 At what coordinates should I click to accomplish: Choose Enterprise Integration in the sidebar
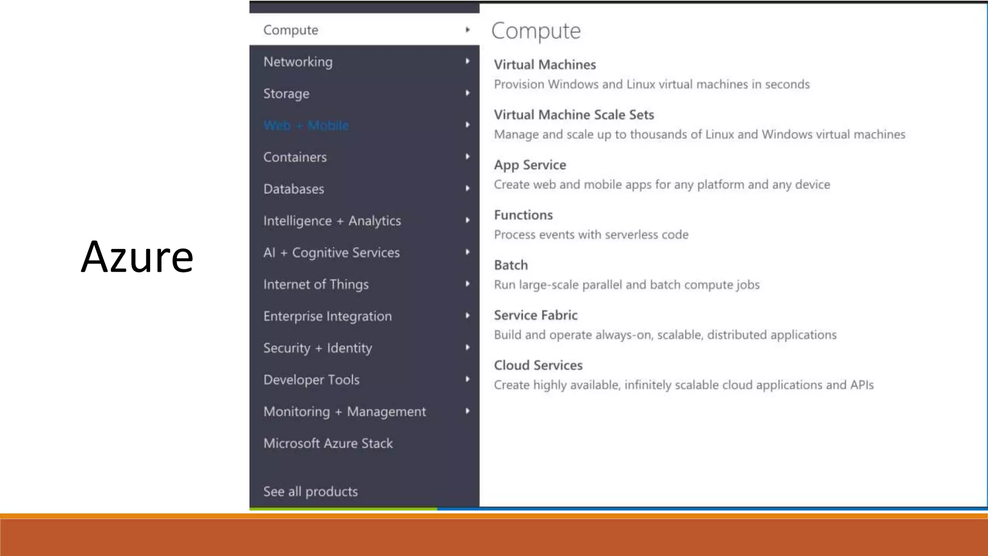[328, 317]
